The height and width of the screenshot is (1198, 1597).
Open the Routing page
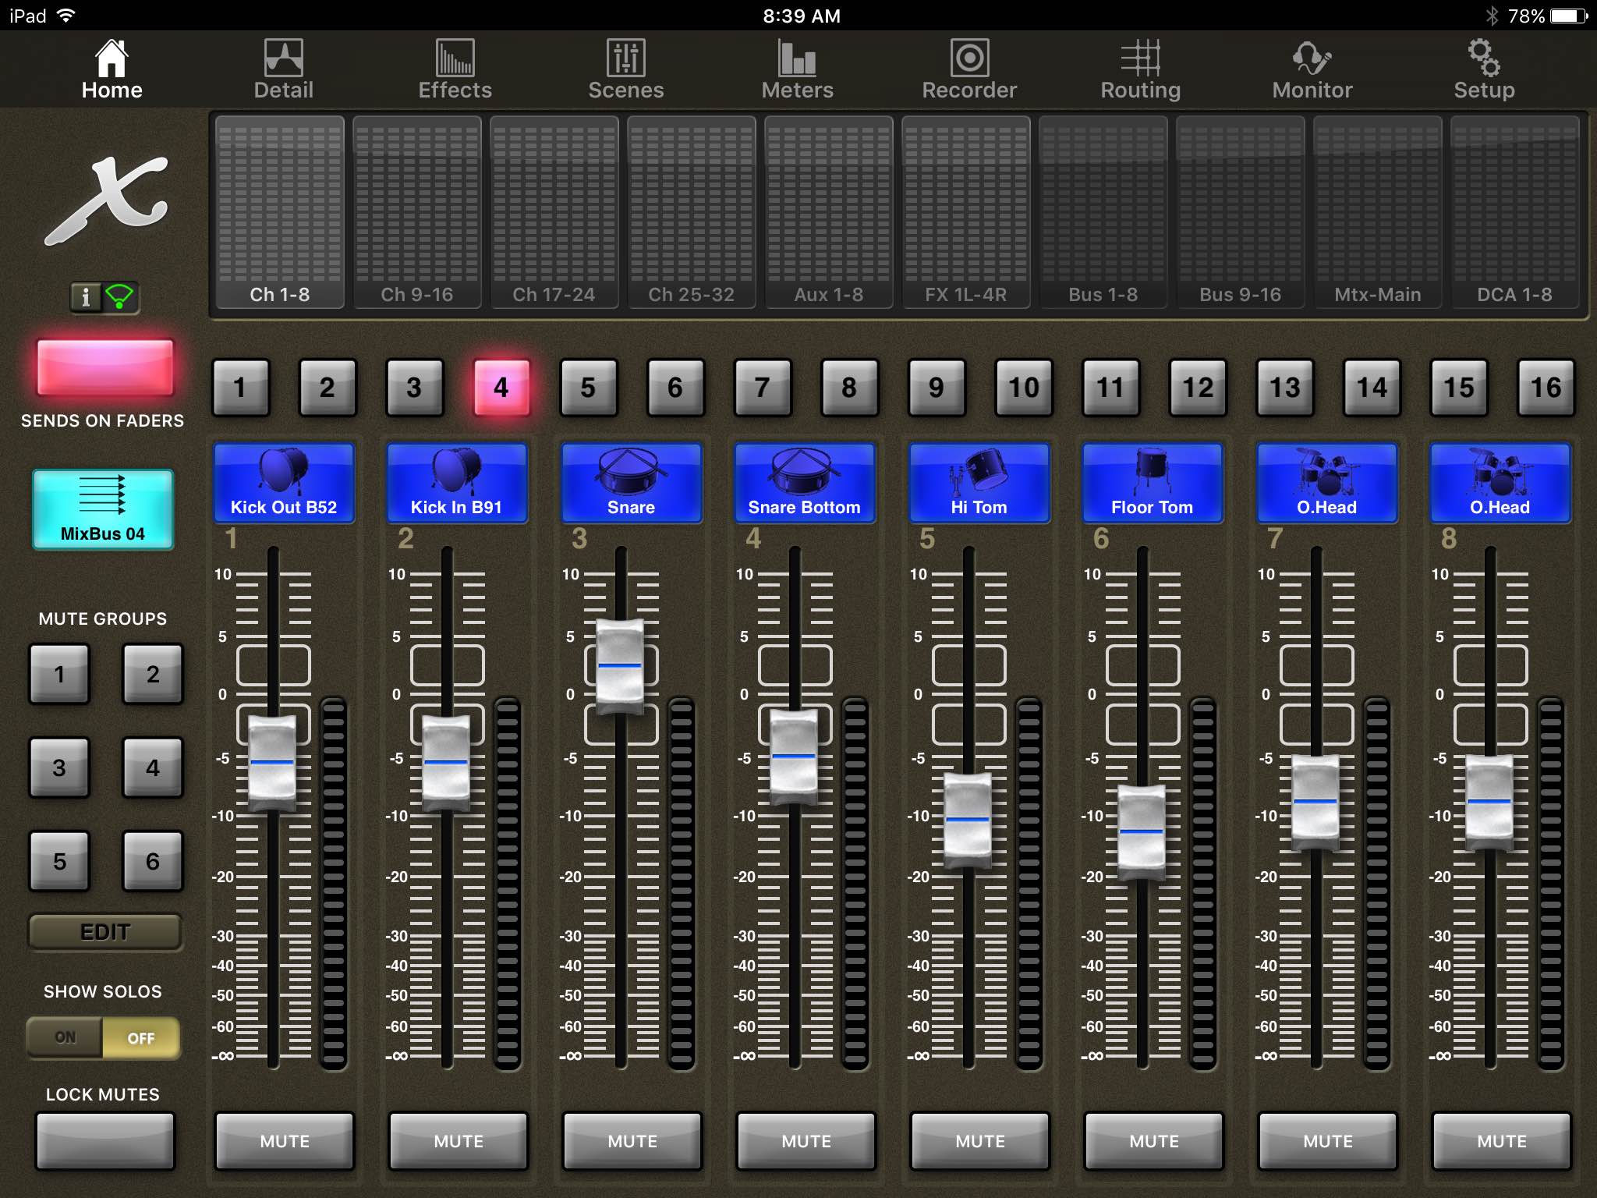(1140, 69)
